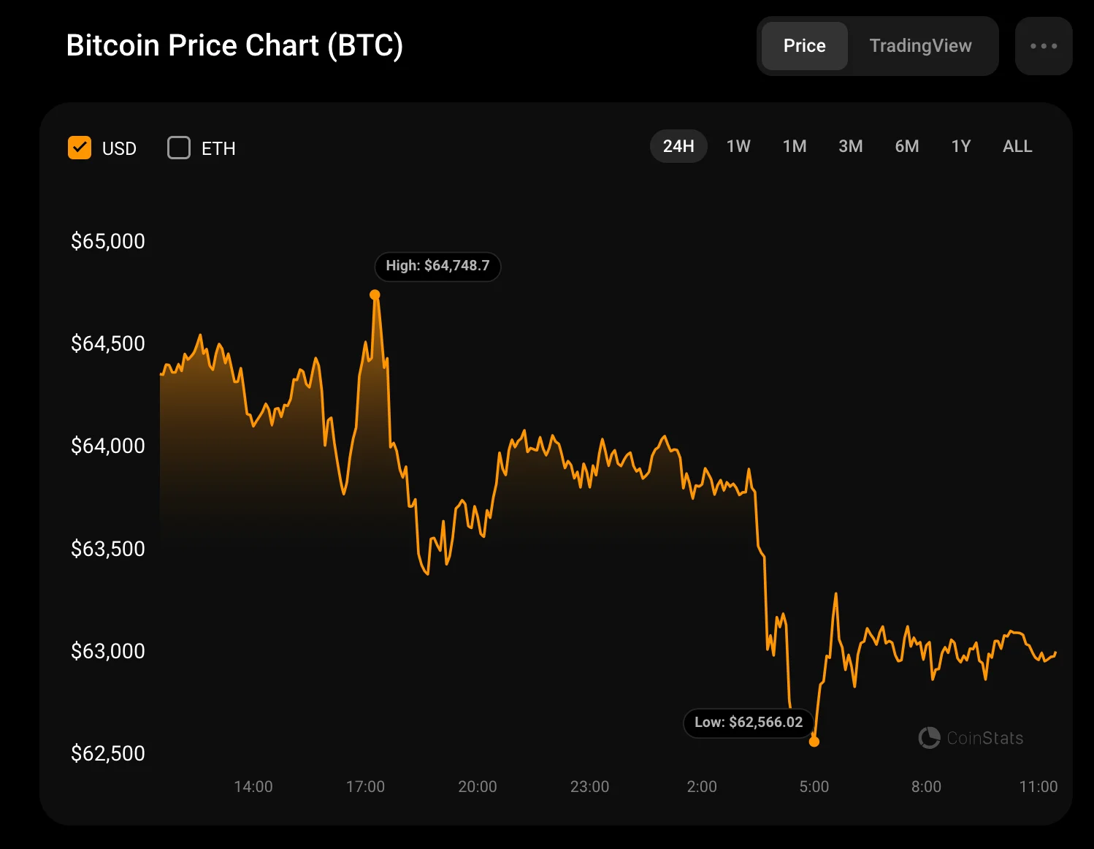Switch to the TradingView tab
The width and height of the screenshot is (1094, 849).
[920, 46]
